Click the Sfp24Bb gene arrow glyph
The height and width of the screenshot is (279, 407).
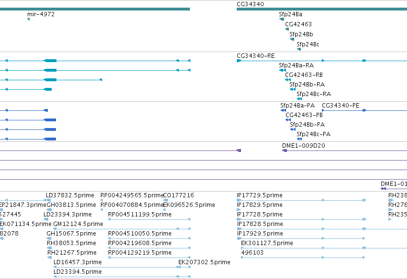(x=292, y=39)
